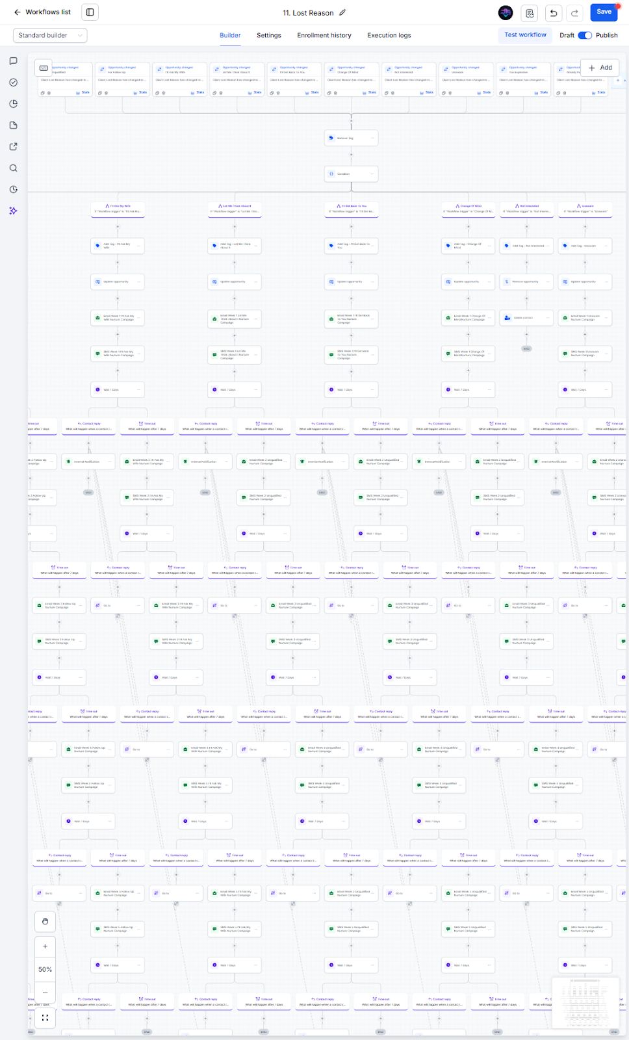Toggle the sidebar panel icon

pos(90,12)
